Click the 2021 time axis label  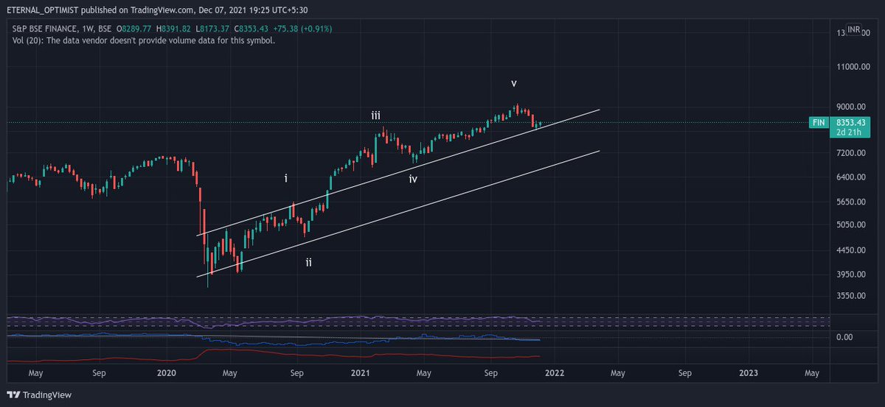click(359, 373)
